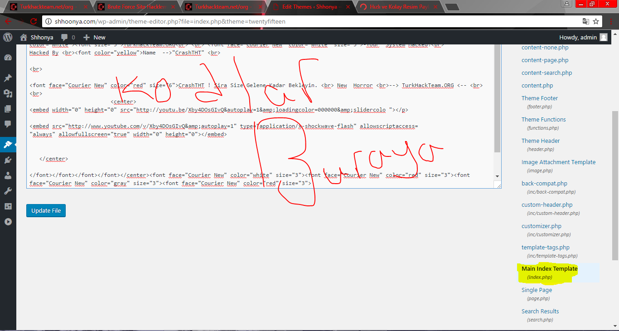Click inside the theme code editor textarea
This screenshot has width=619, height=331.
tap(260, 116)
